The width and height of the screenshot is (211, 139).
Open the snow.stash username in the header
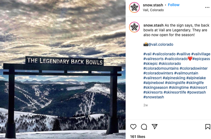[153, 5]
